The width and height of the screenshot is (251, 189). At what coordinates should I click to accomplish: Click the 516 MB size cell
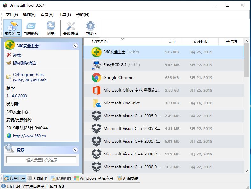[172, 52]
